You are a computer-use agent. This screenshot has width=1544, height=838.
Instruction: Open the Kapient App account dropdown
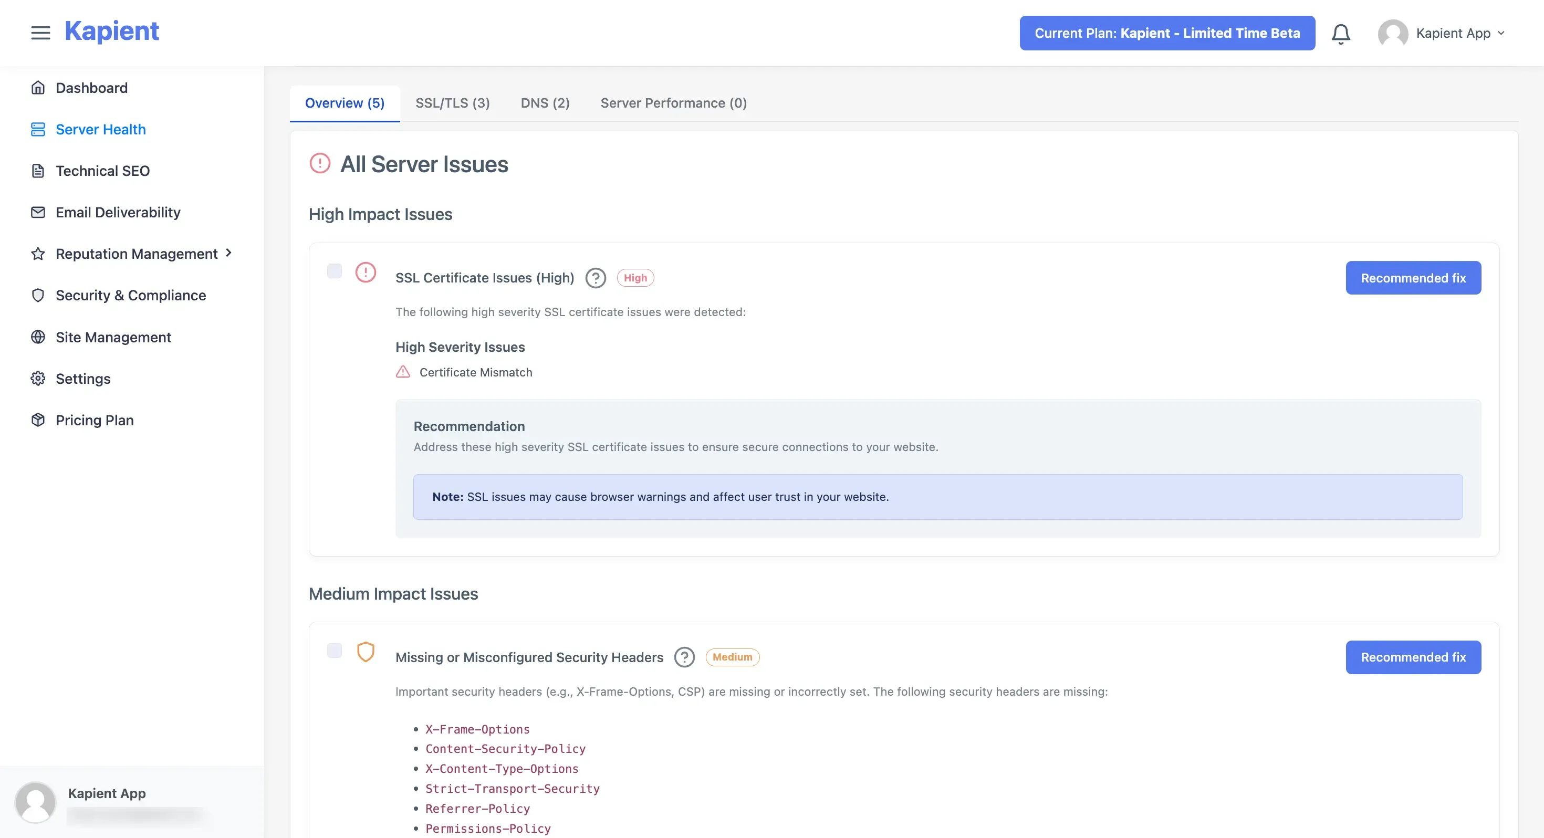(1460, 34)
